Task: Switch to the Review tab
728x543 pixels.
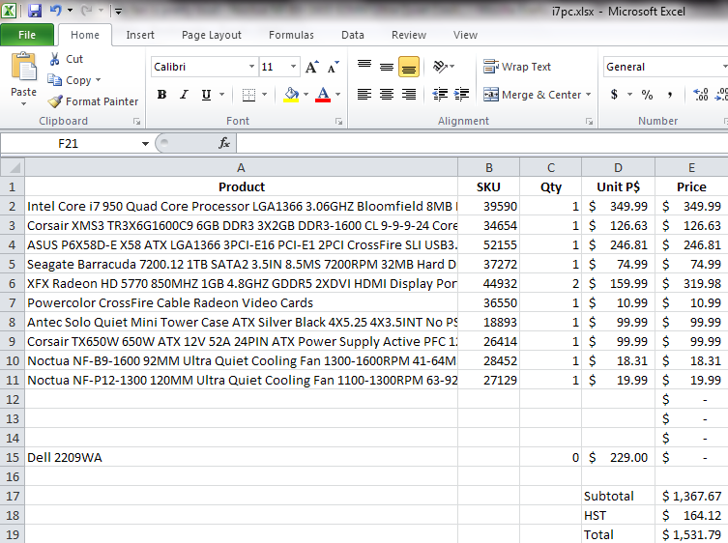Action: [409, 35]
